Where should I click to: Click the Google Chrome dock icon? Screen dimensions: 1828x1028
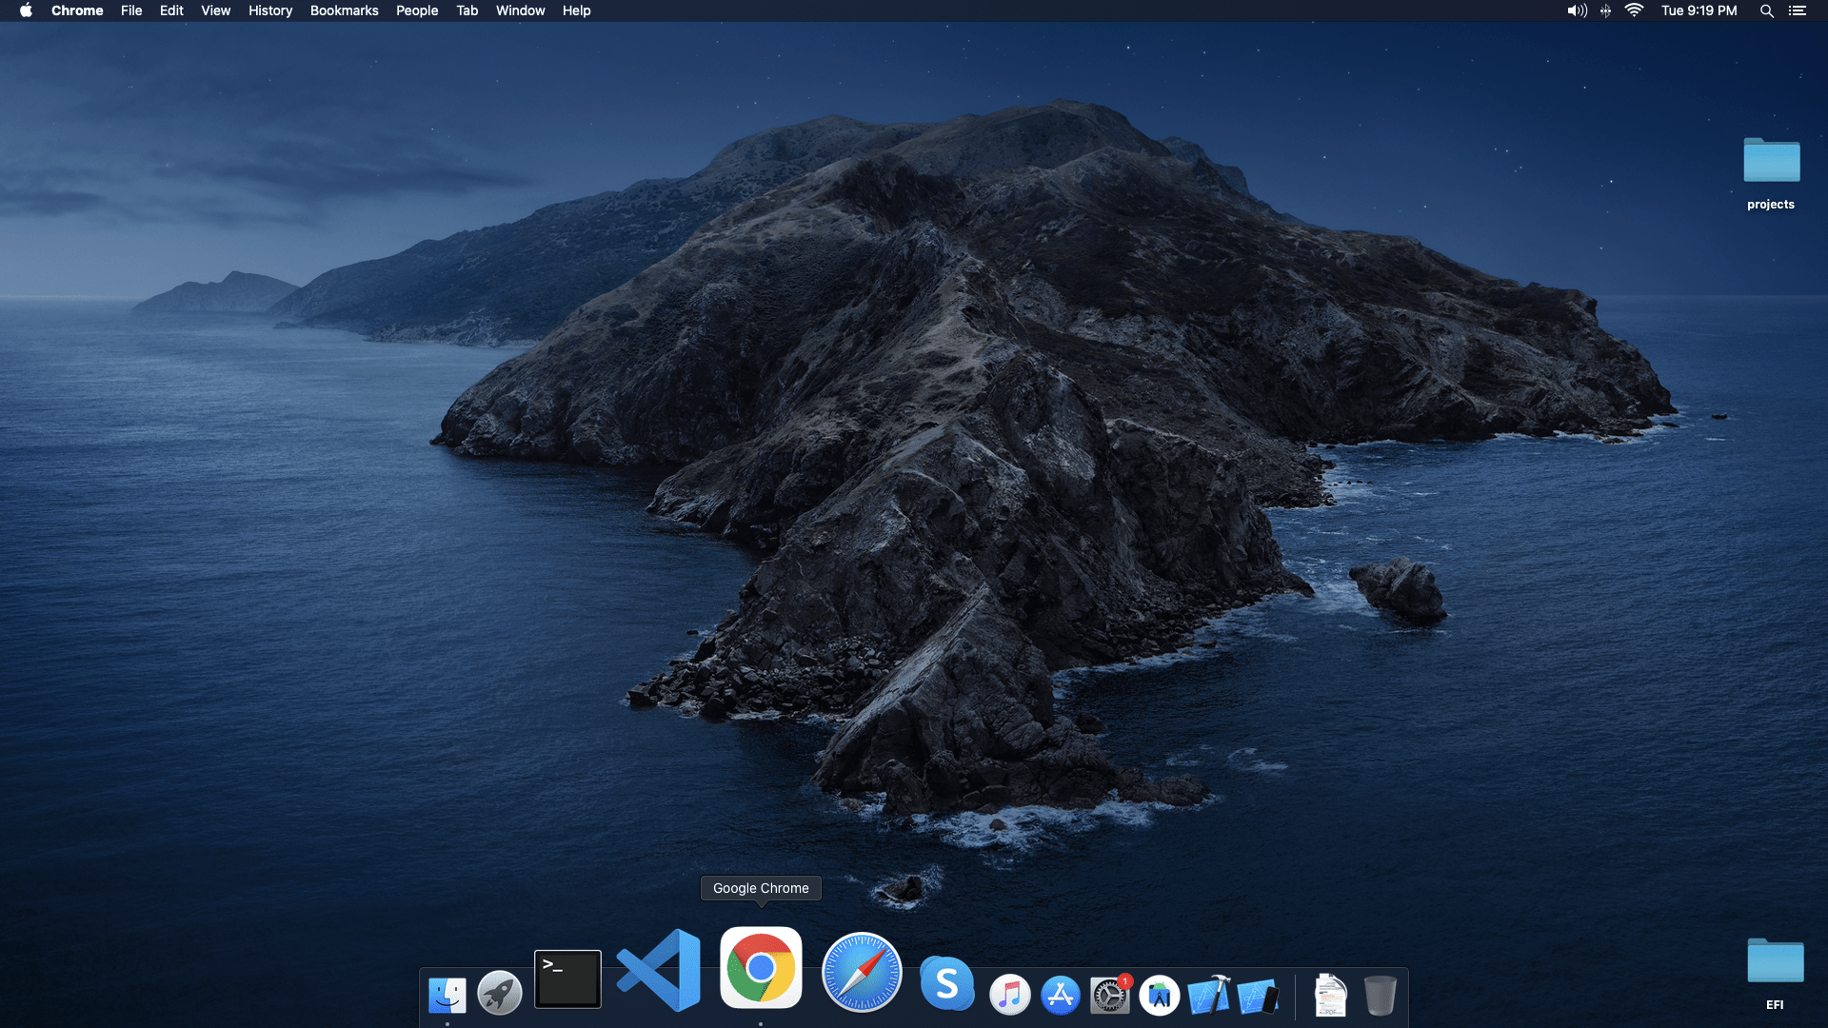[x=761, y=967]
